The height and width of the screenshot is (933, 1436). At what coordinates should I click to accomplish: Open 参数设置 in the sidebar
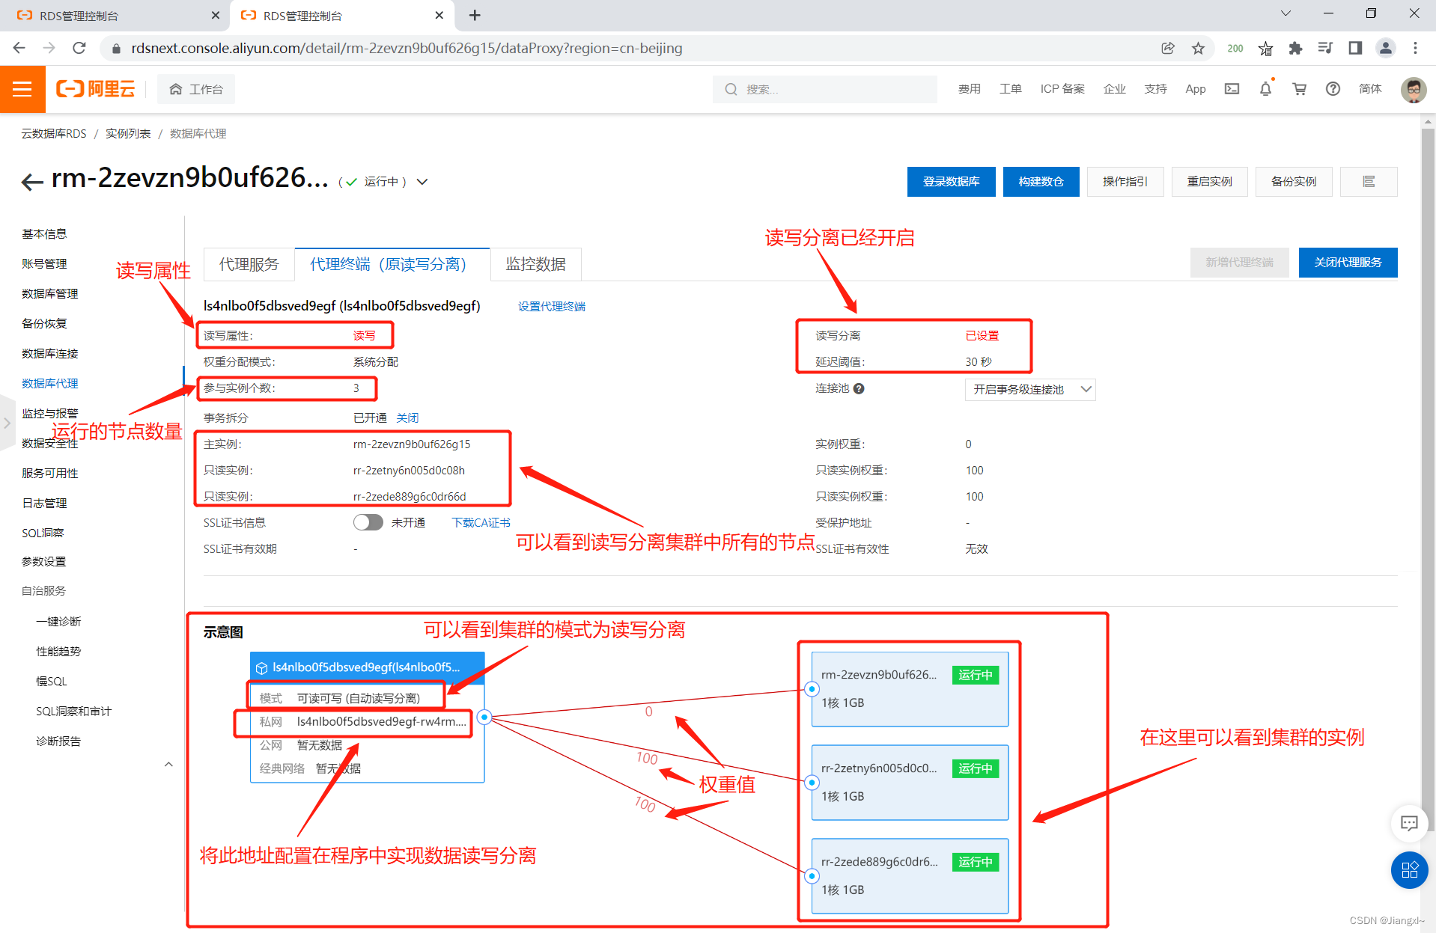point(43,561)
